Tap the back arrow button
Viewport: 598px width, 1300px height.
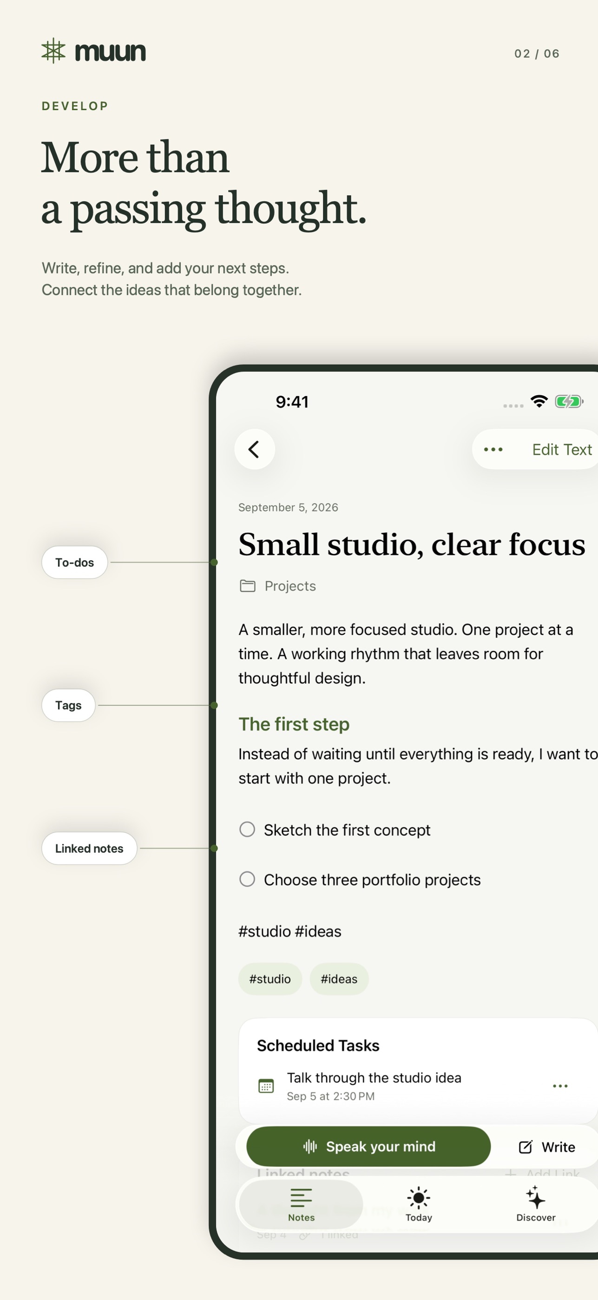255,449
